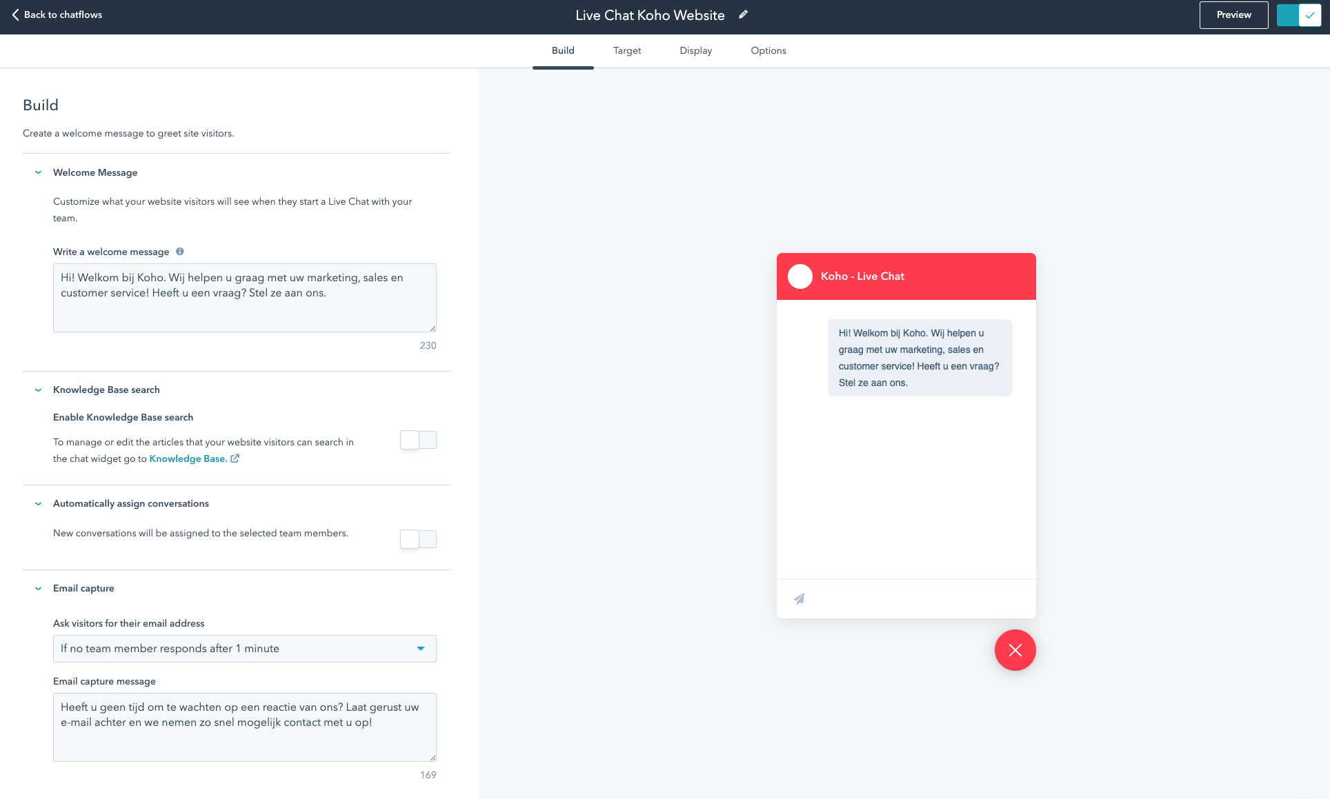Click the Welcome Message section heading
Image resolution: width=1330 pixels, height=799 pixels.
coord(95,172)
